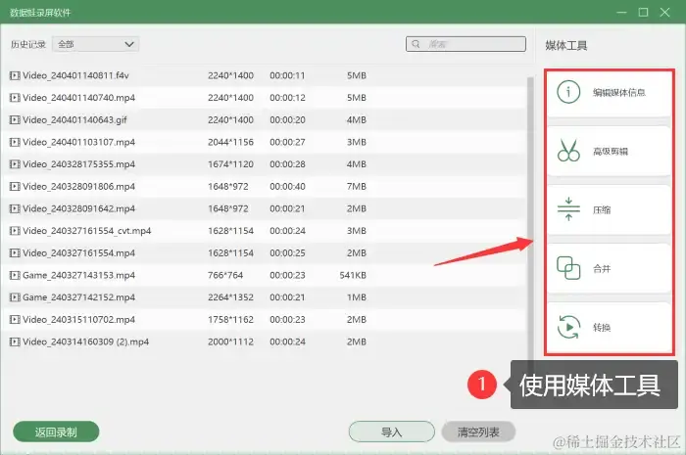Click the 766*764 resolution value
Screen dimensions: 686x455
(x=225, y=275)
